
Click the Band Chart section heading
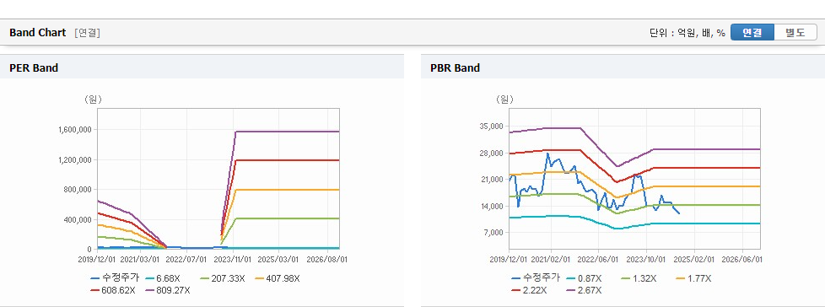click(x=38, y=33)
